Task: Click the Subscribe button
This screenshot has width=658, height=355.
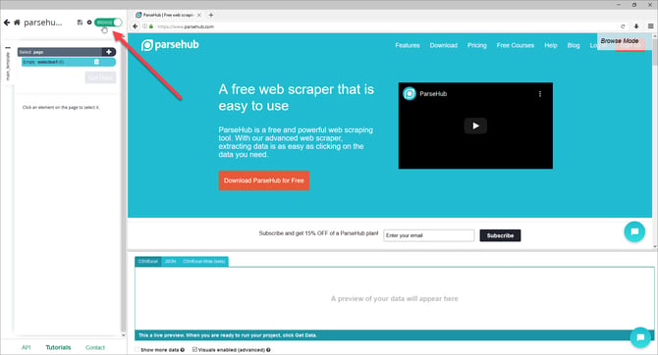Action: [500, 235]
